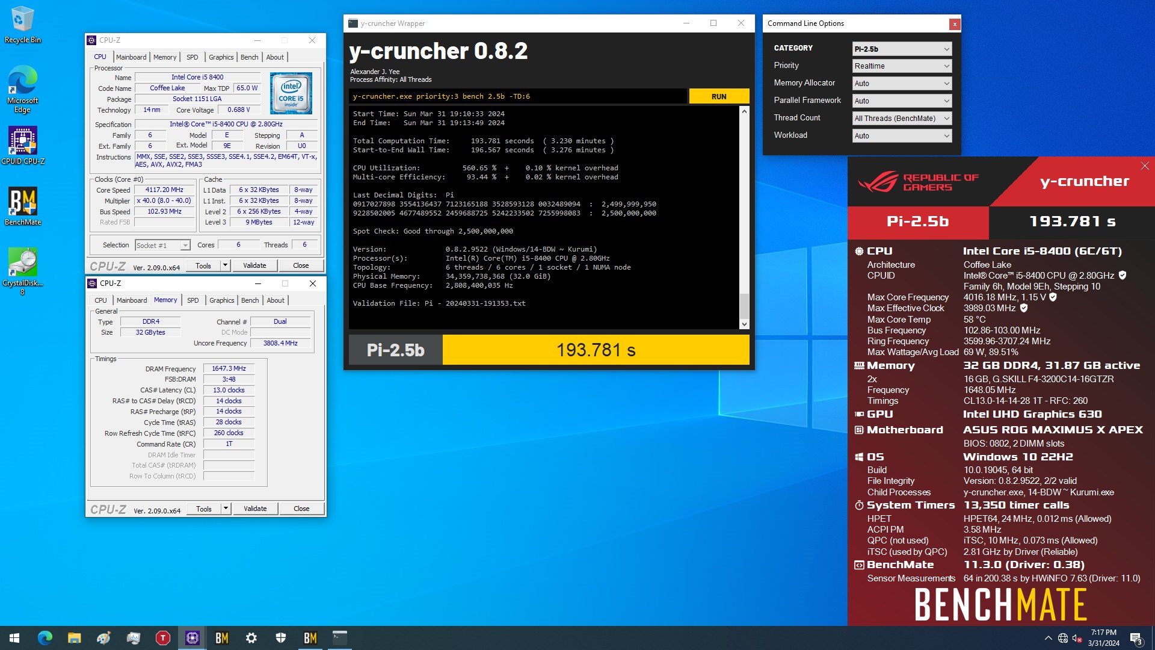Open the red T taskbar application icon
This screenshot has width=1155, height=650.
point(163,638)
